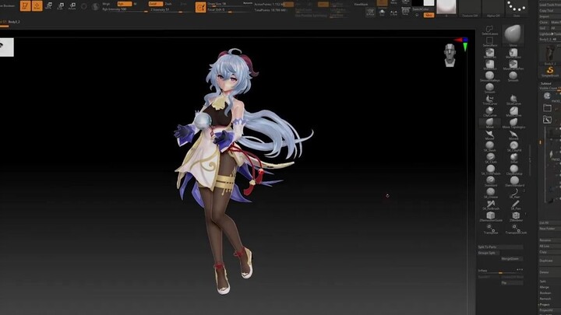Activate the Rotate transform mode in top toolbar
Screen dimensions: 561x315
[72, 5]
